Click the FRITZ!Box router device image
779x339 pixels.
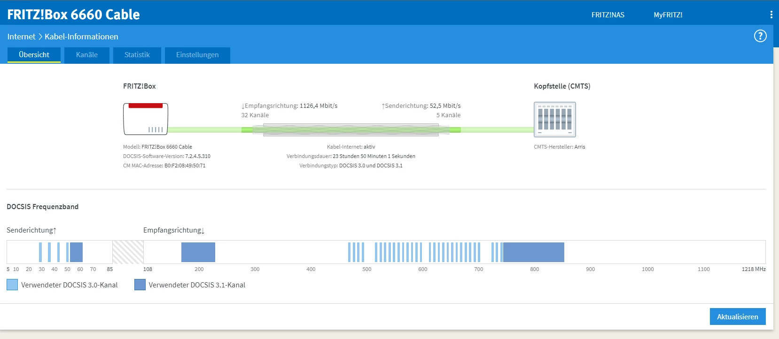click(146, 119)
